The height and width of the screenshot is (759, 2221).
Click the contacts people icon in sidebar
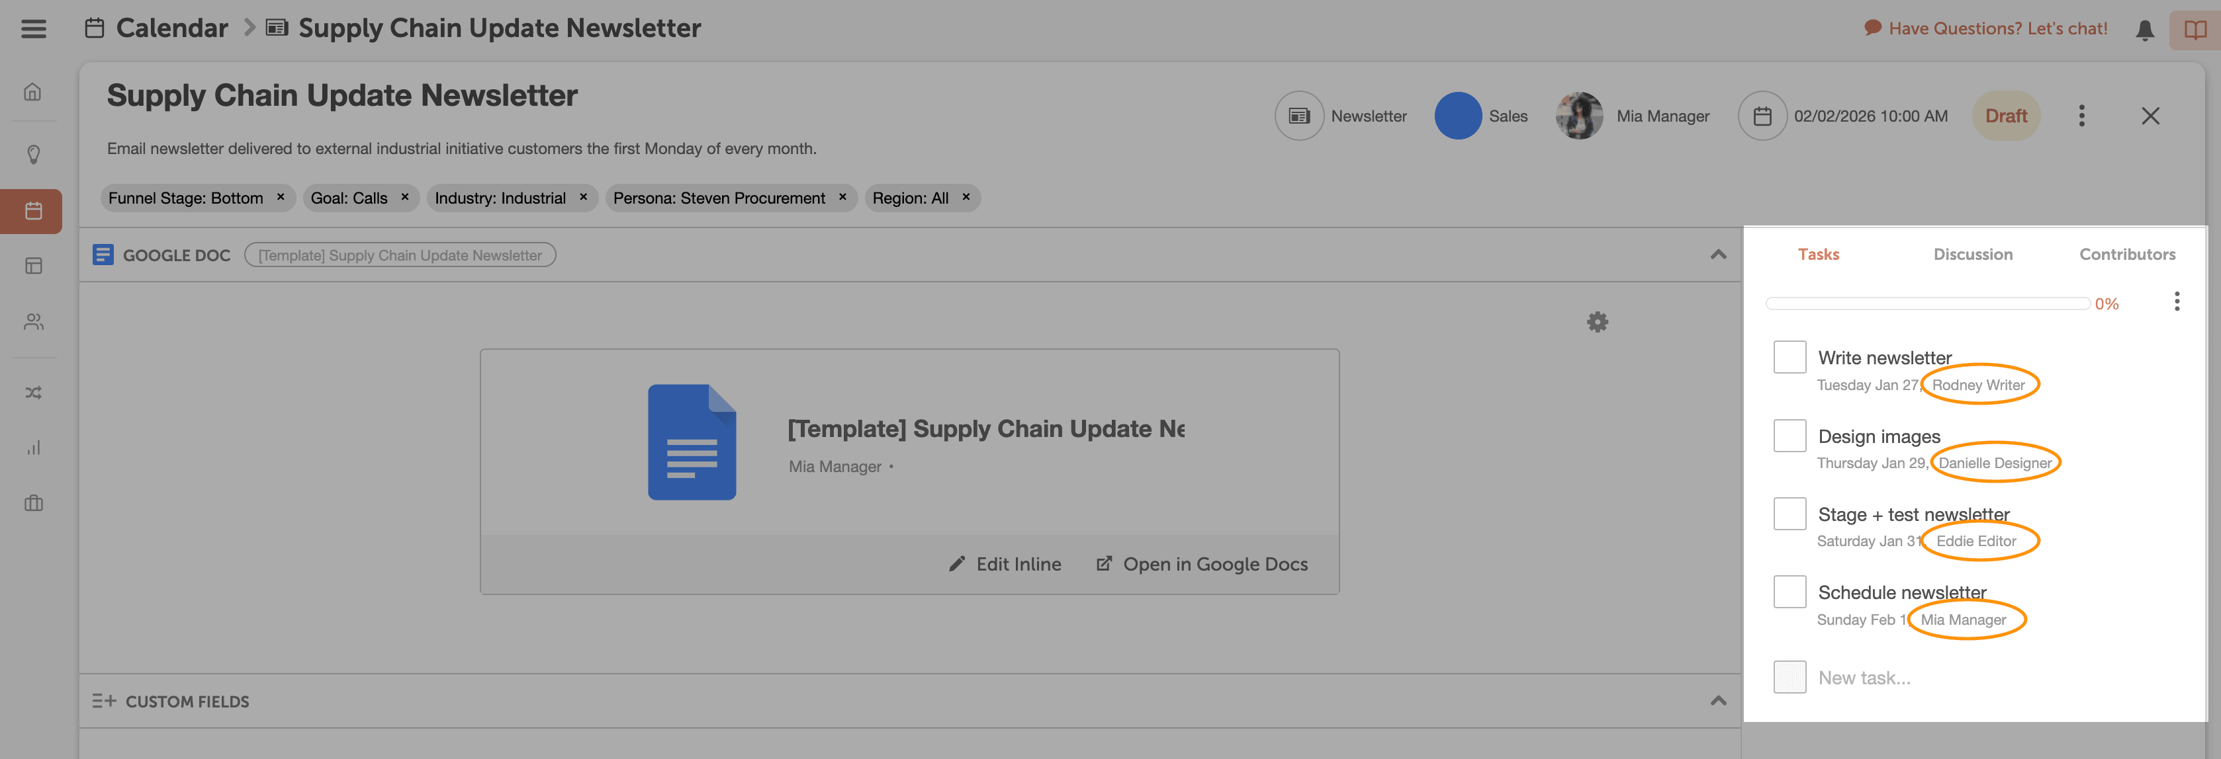click(x=33, y=321)
